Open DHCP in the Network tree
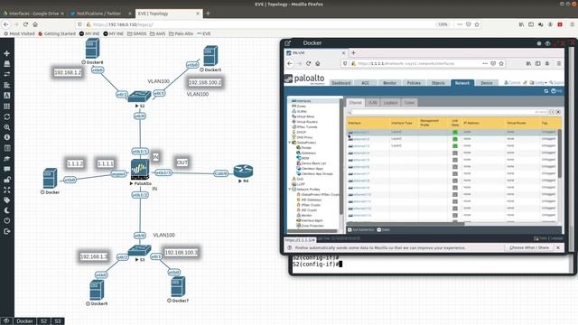 click(301, 132)
